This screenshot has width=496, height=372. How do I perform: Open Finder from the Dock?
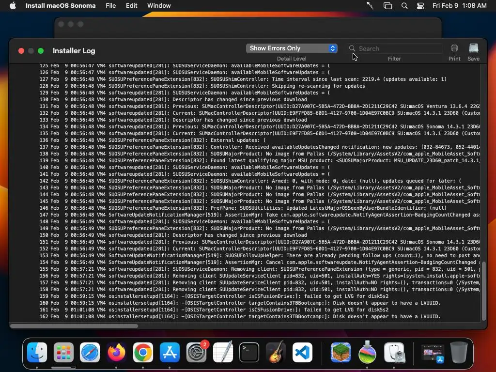[x=37, y=352]
